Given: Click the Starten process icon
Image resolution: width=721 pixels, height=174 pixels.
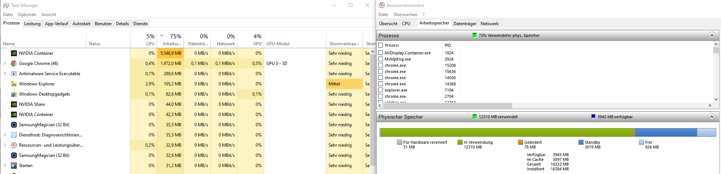Looking at the screenshot, I should coord(14,166).
